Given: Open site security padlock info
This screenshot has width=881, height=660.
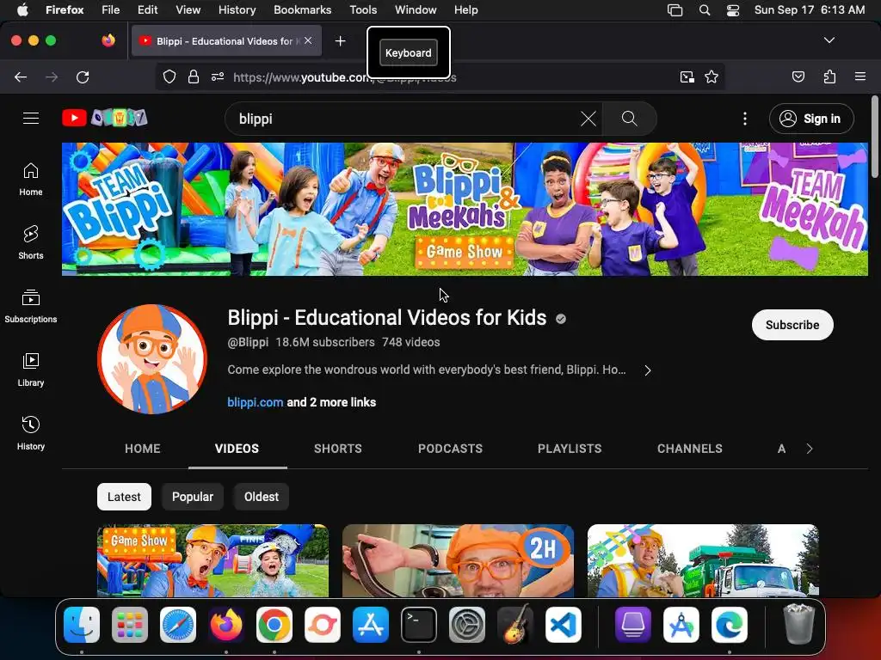Looking at the screenshot, I should 194,76.
